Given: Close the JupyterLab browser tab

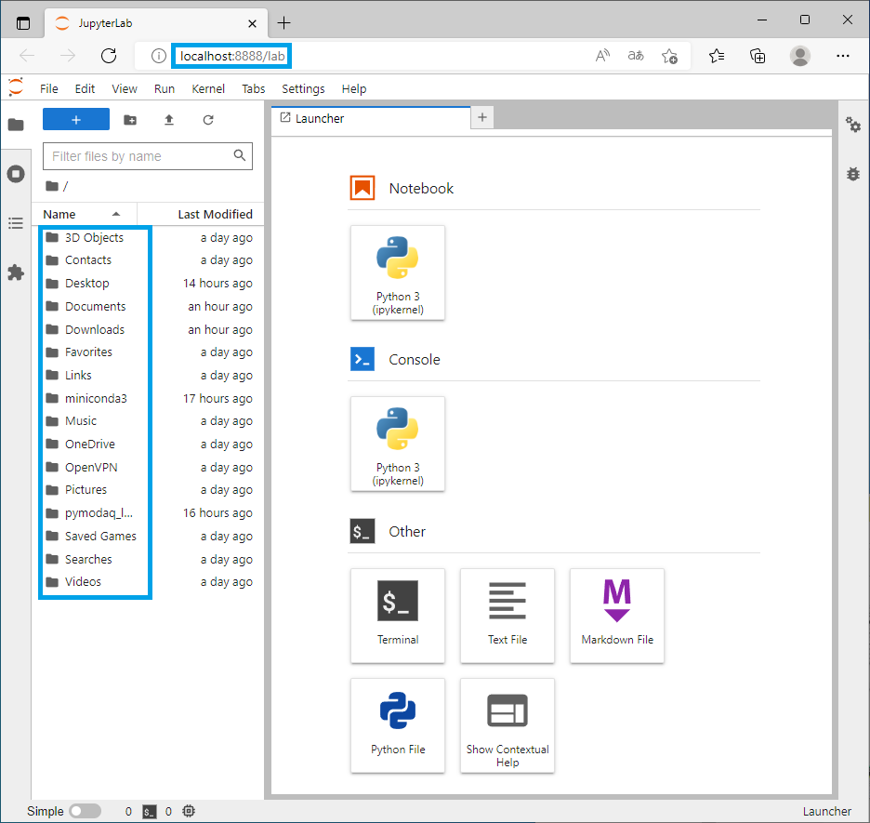Looking at the screenshot, I should pos(252,23).
